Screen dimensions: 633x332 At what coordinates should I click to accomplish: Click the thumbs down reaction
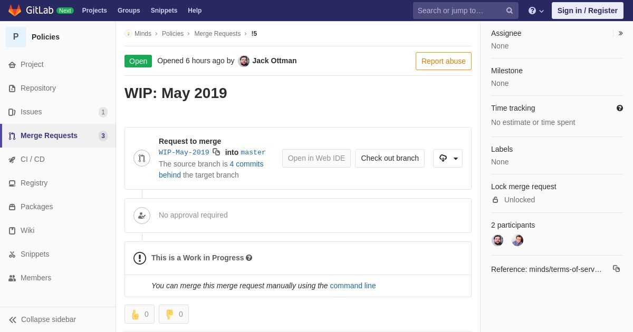[x=174, y=314]
